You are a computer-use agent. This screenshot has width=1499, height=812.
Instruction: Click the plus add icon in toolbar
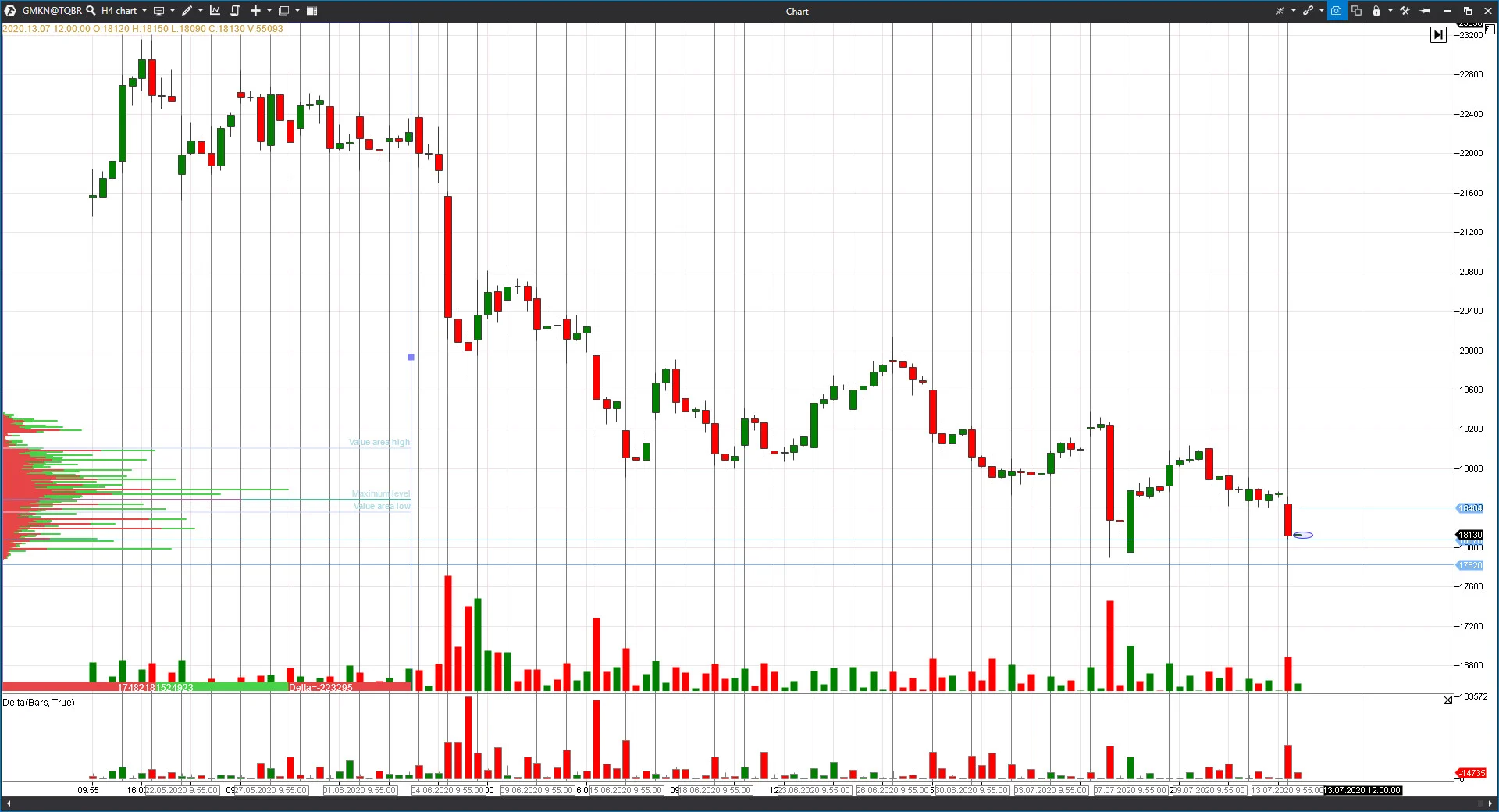[x=255, y=11]
